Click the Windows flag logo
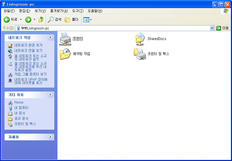The width and height of the screenshot is (232, 161). click(226, 11)
